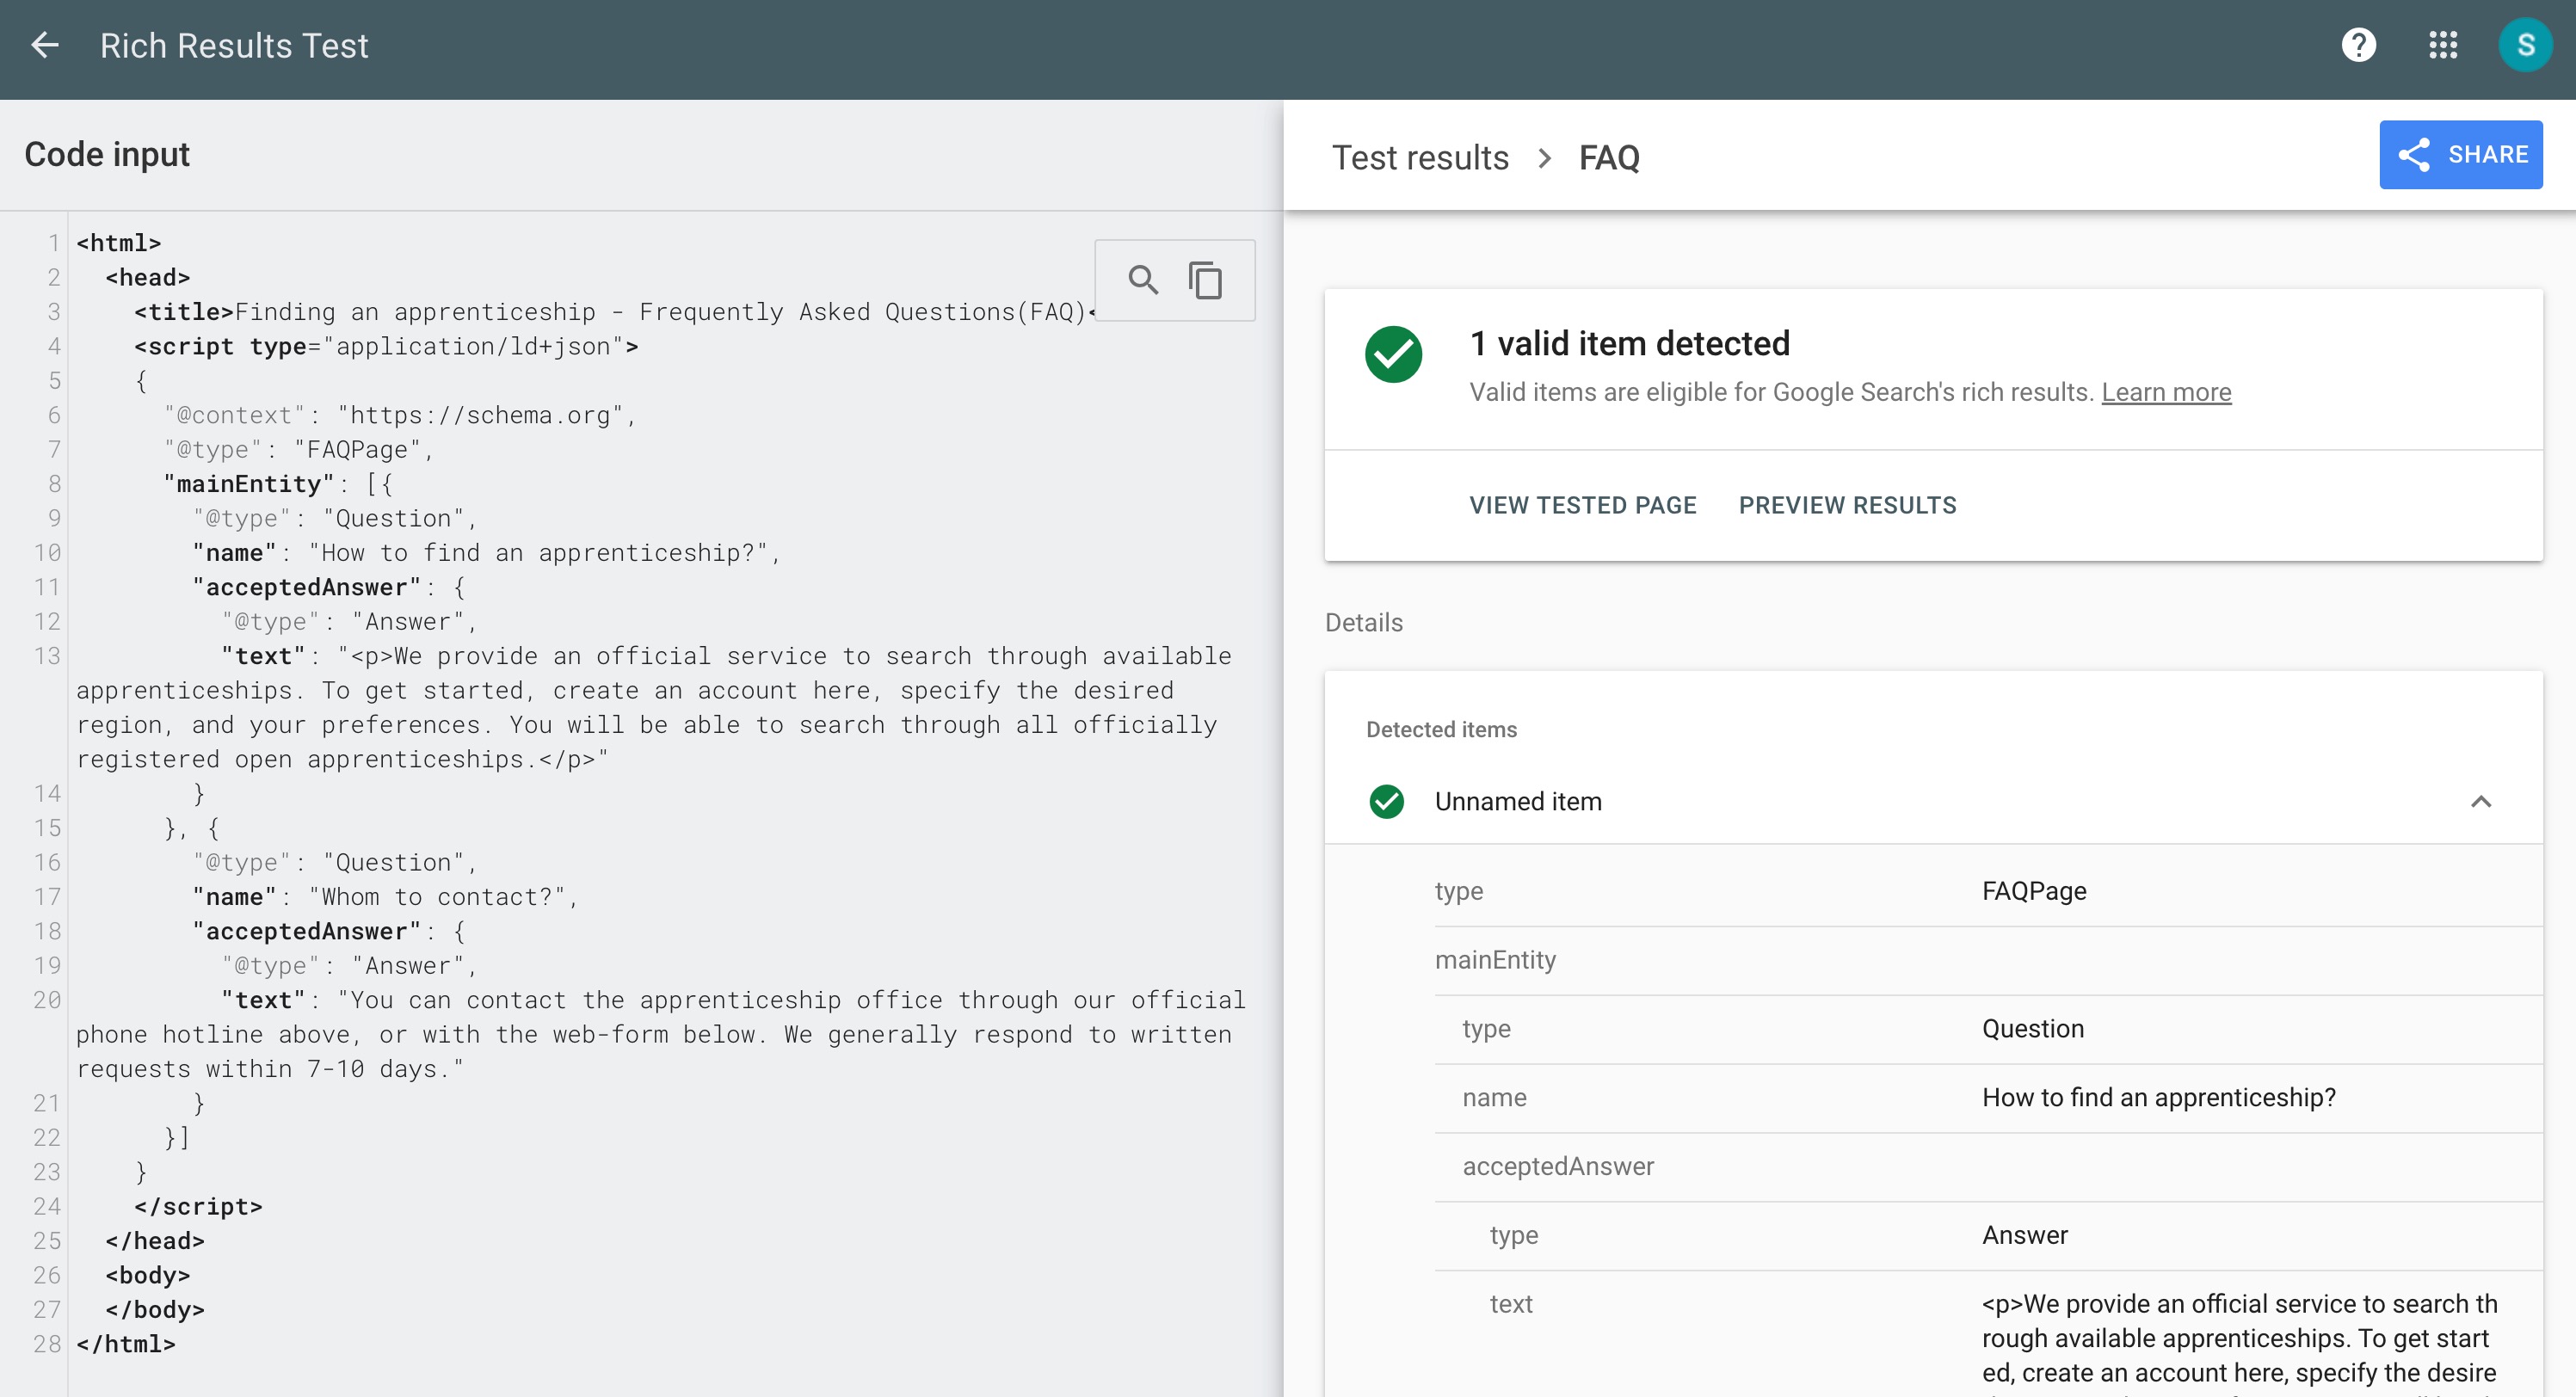2576x1397 pixels.
Task: Click line number 28 in the gutter
Action: (x=47, y=1344)
